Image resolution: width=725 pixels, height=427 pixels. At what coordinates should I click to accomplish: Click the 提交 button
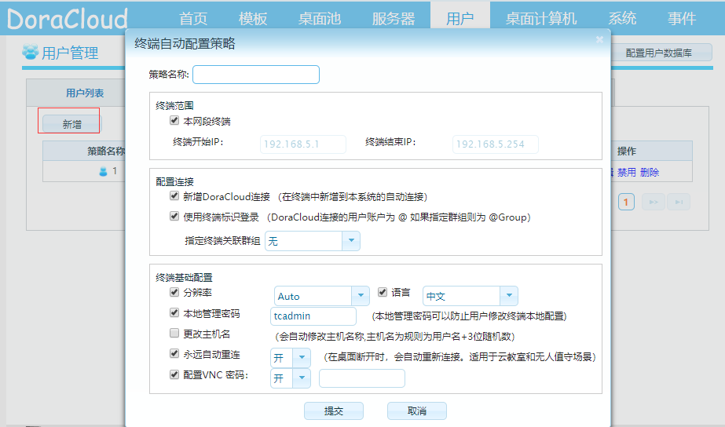333,411
